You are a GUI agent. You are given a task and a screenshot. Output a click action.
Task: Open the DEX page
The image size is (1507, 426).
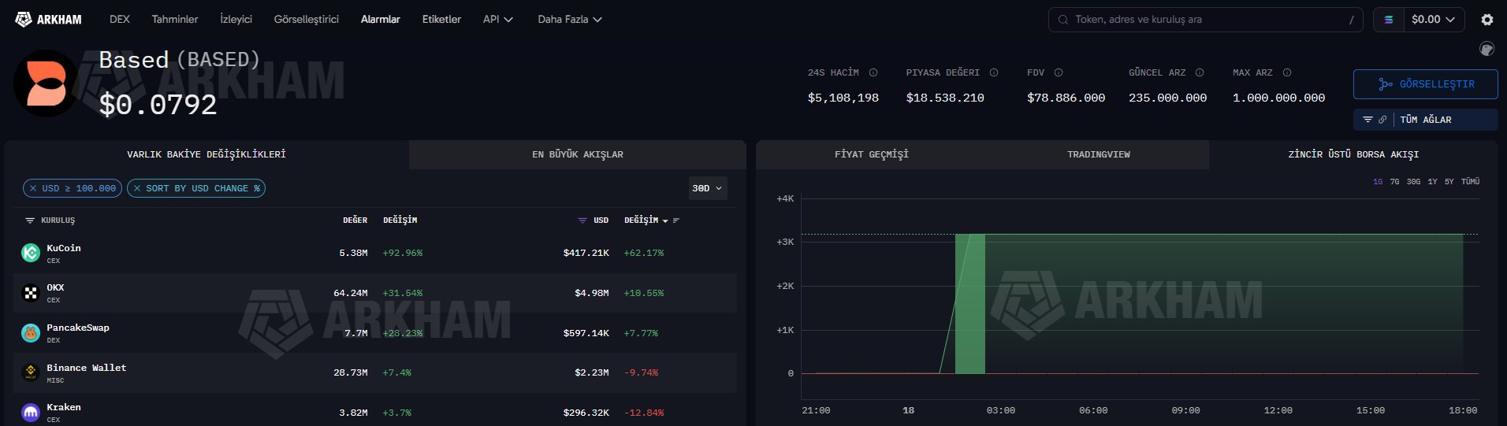click(120, 19)
